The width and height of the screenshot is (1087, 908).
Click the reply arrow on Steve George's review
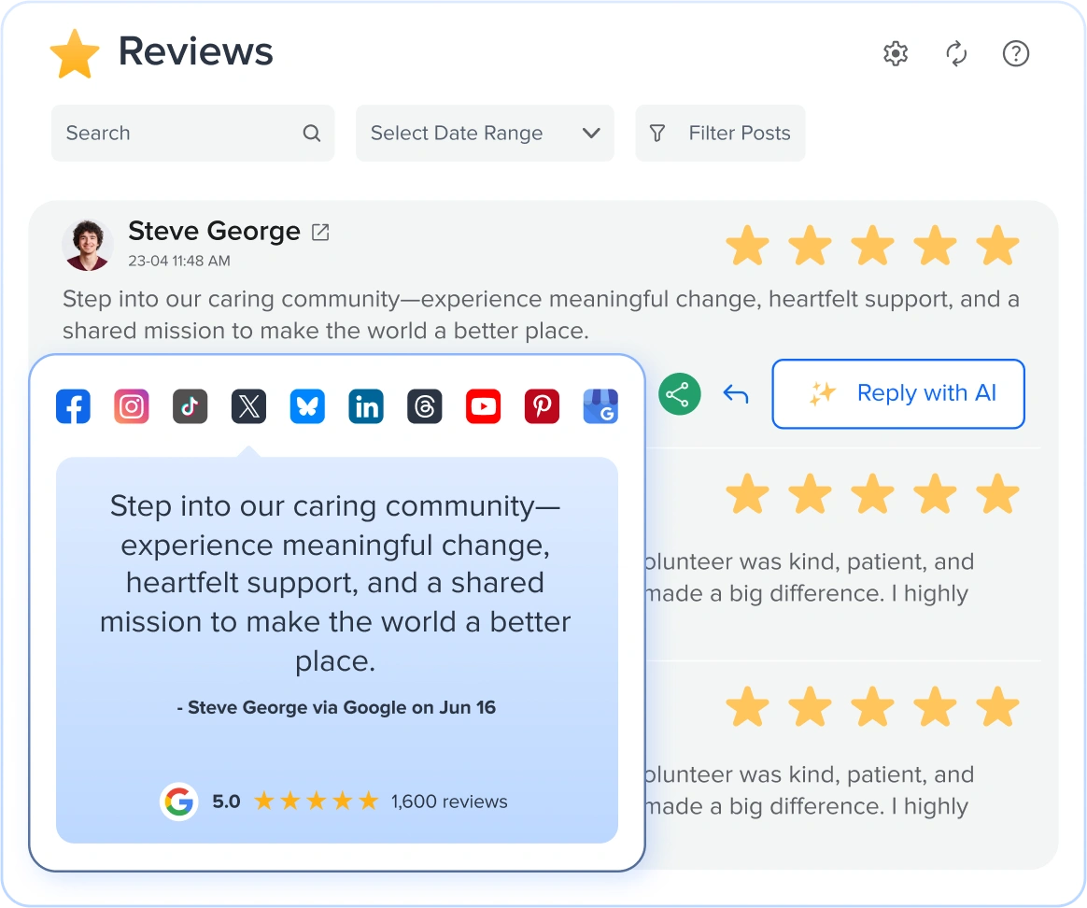[736, 394]
